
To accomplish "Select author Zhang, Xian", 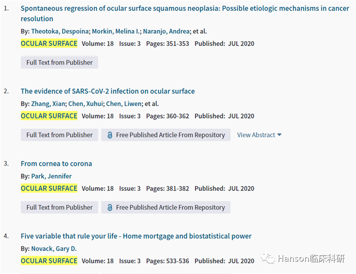I will click(48, 103).
